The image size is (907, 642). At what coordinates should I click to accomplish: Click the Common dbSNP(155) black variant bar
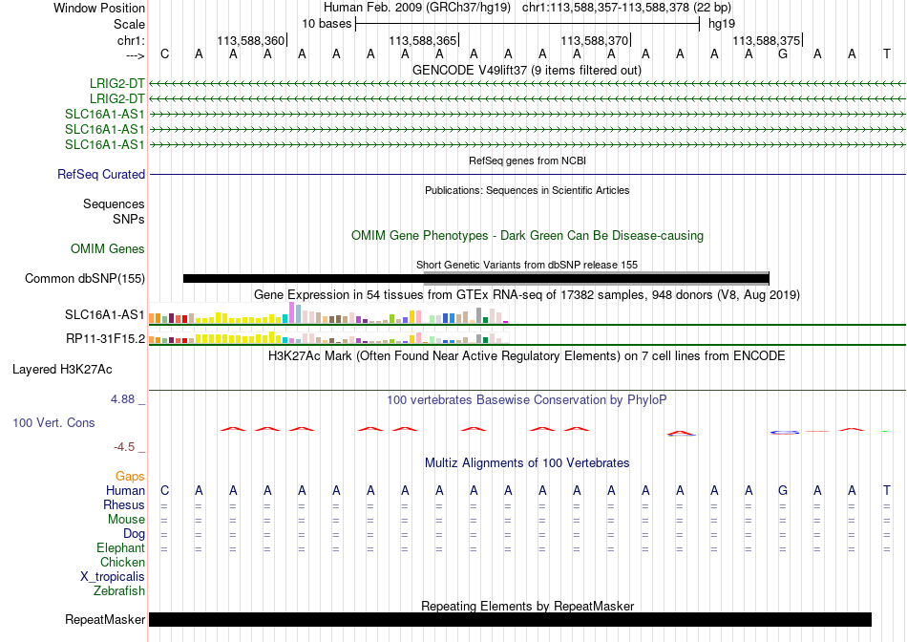click(476, 278)
